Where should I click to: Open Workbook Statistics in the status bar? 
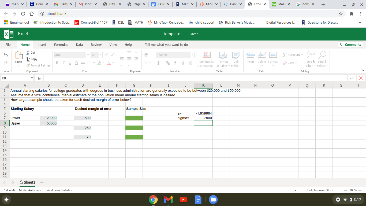click(59, 190)
